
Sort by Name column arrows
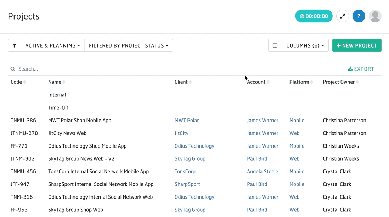click(64, 82)
